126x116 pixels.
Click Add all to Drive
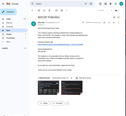(x=83, y=78)
